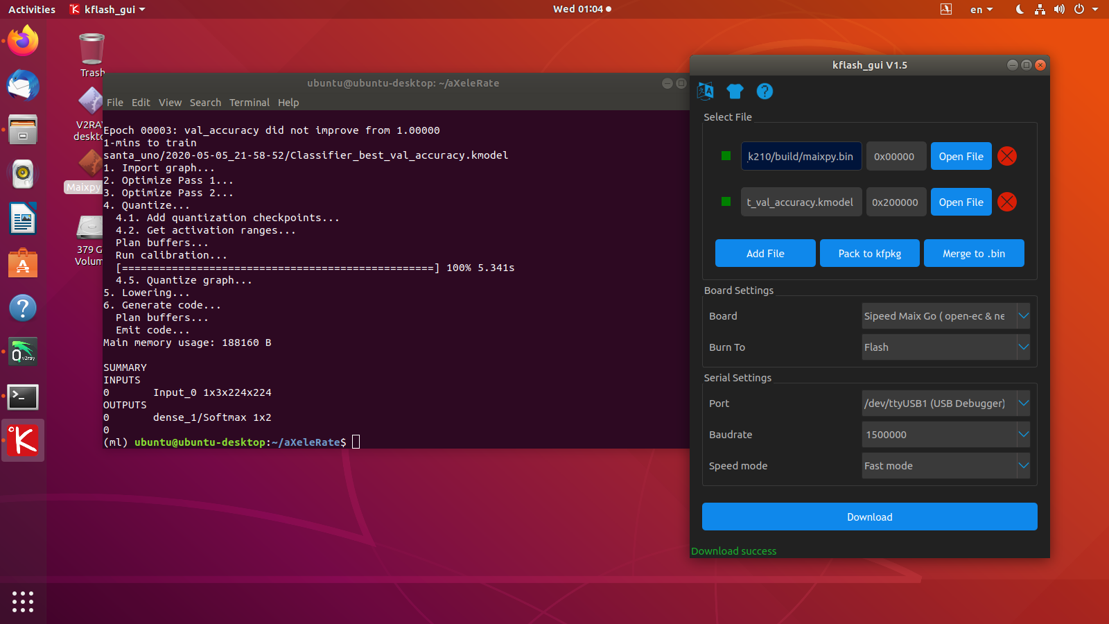Remove the kmodel file with its red X icon

(1006, 202)
